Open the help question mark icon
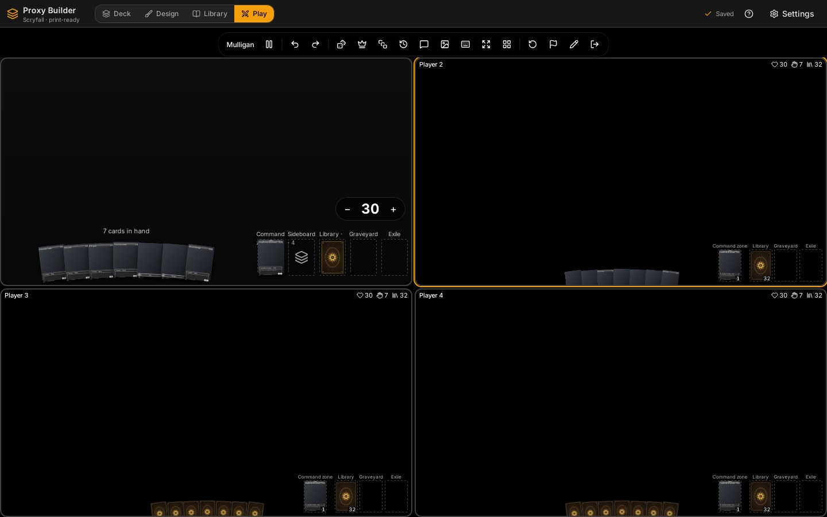The image size is (827, 517). (749, 14)
